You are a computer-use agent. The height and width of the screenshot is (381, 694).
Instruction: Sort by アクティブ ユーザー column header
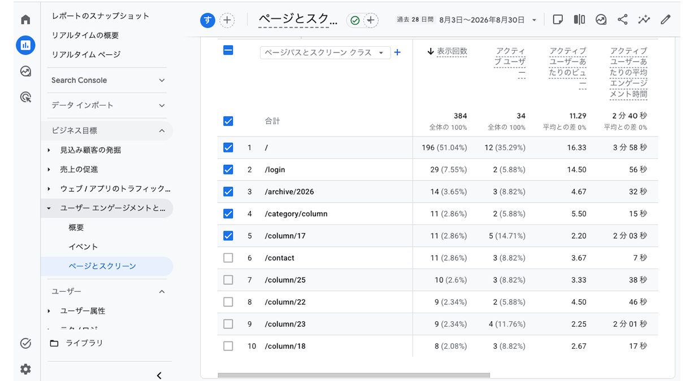[510, 62]
